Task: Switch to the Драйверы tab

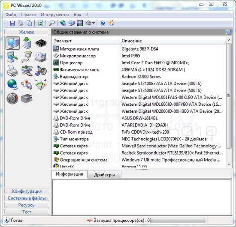Action: pyautogui.click(x=104, y=175)
